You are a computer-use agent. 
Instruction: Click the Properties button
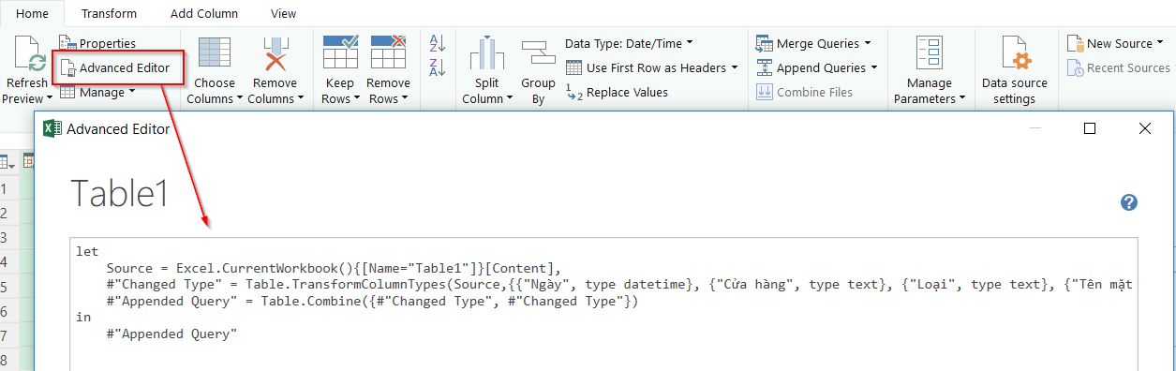[97, 43]
